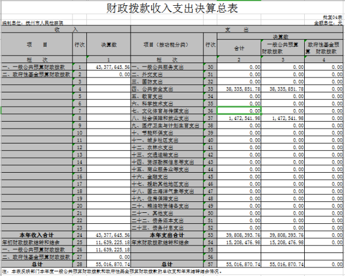The width and height of the screenshot is (345, 276).
Task: Click 38,335,851.78 in the 合计 column
Action: click(239, 89)
